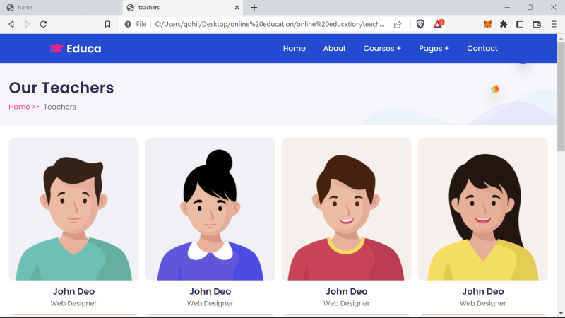
Task: Switch to the home browser tab
Action: point(61,8)
